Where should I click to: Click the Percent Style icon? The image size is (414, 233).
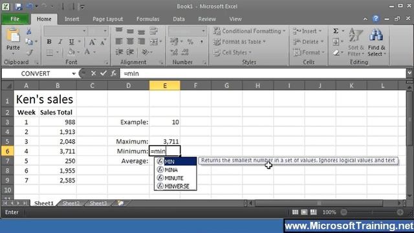coord(190,41)
